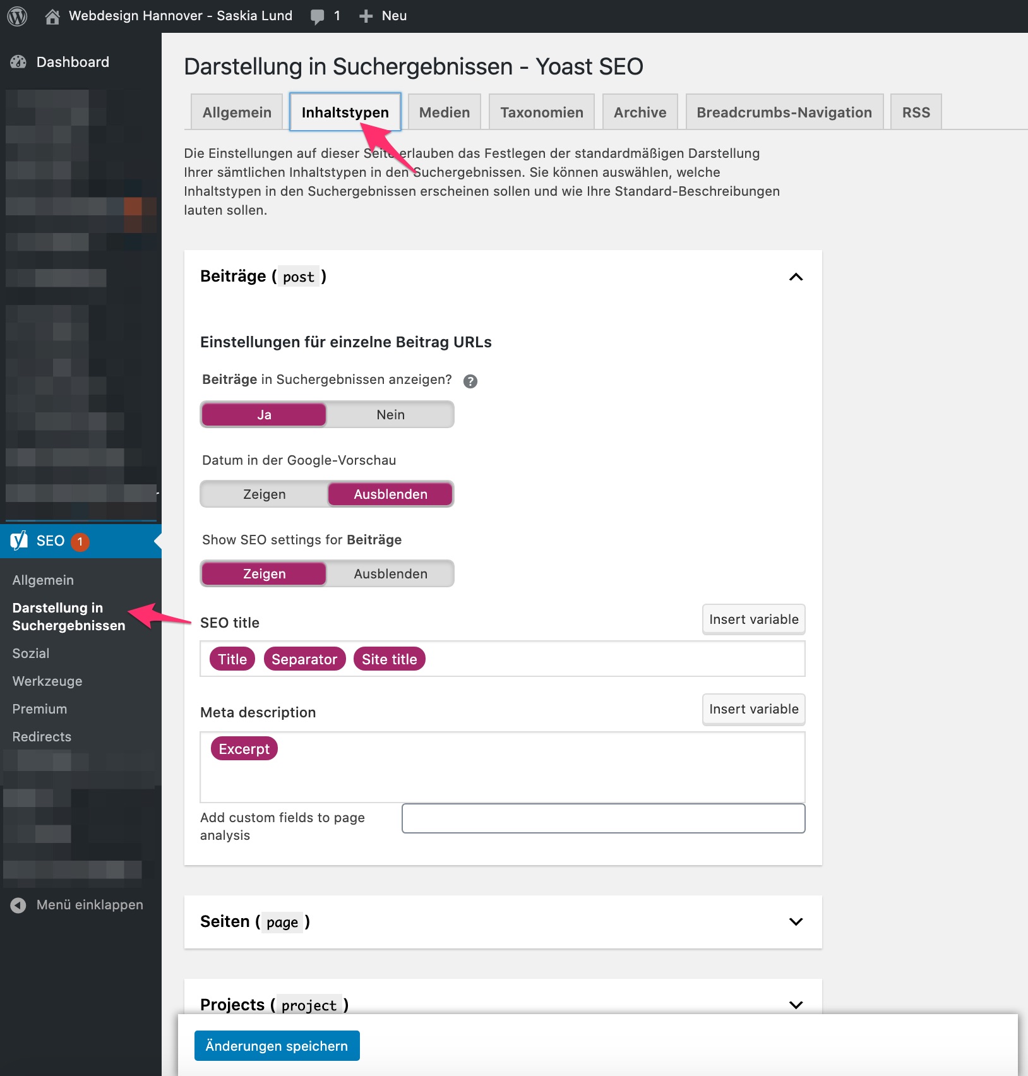
Task: Collapse the Beiträge post section
Action: pyautogui.click(x=796, y=277)
